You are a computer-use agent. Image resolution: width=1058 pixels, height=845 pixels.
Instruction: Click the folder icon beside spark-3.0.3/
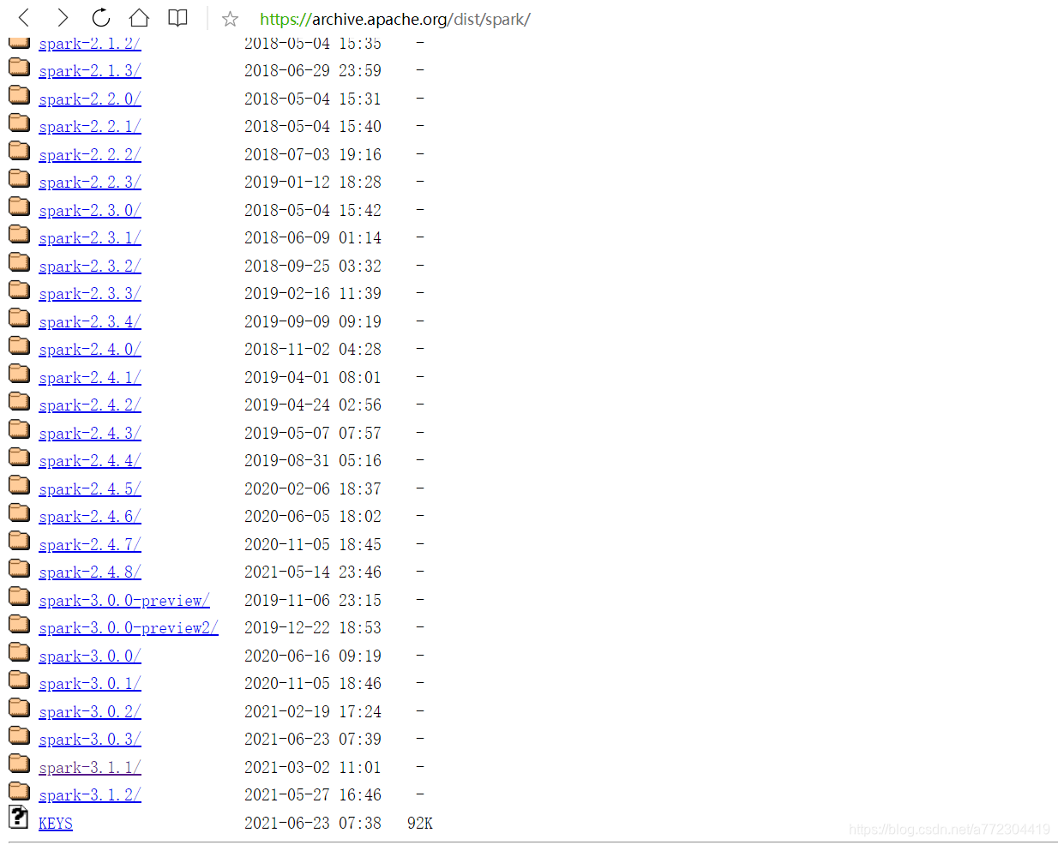[x=19, y=735]
